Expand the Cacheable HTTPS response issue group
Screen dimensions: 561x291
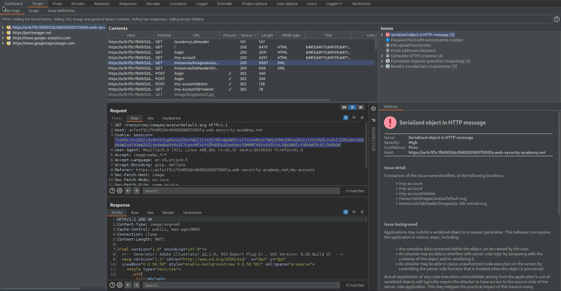tap(382, 56)
